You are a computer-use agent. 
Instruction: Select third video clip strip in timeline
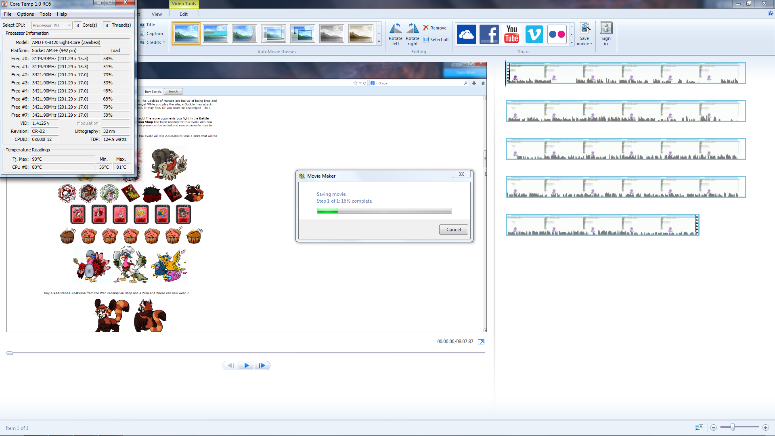pyautogui.click(x=625, y=149)
